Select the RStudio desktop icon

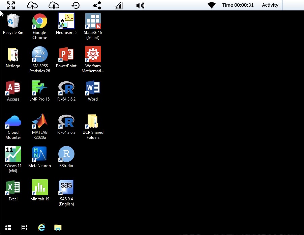[66, 154]
